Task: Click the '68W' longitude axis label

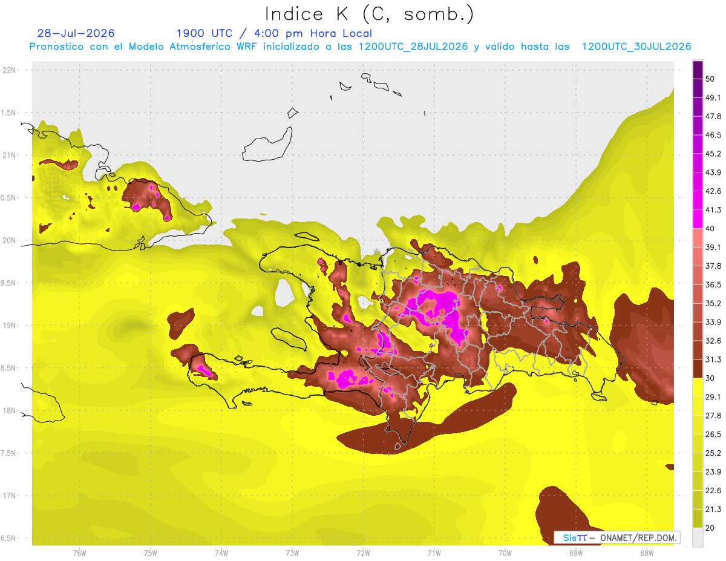Action: pyautogui.click(x=647, y=553)
